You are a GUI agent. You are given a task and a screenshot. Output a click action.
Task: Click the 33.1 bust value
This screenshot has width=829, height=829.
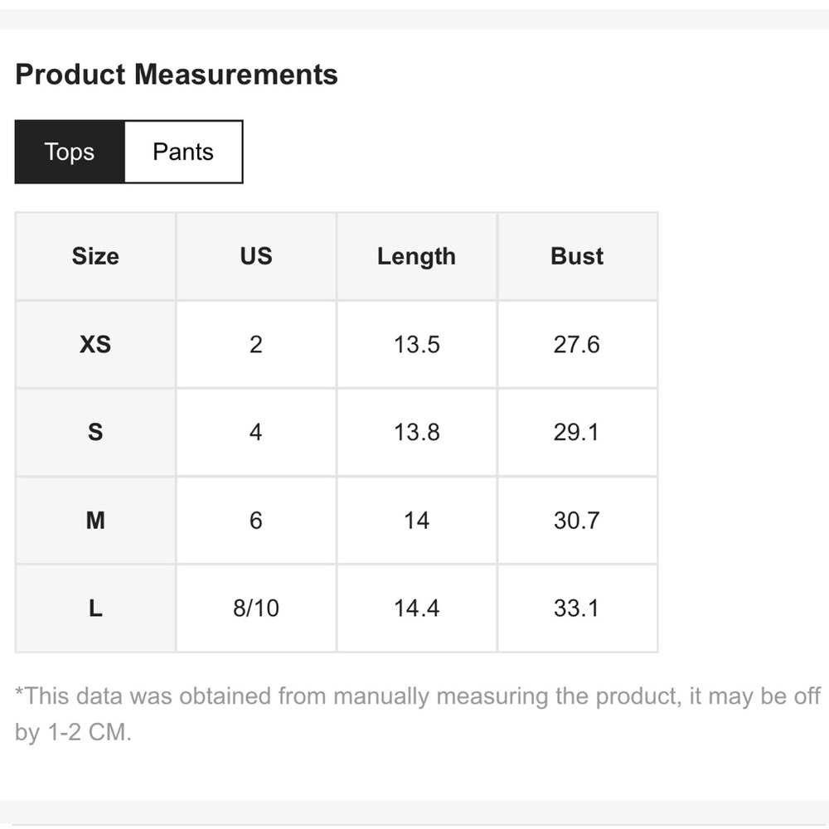[577, 608]
